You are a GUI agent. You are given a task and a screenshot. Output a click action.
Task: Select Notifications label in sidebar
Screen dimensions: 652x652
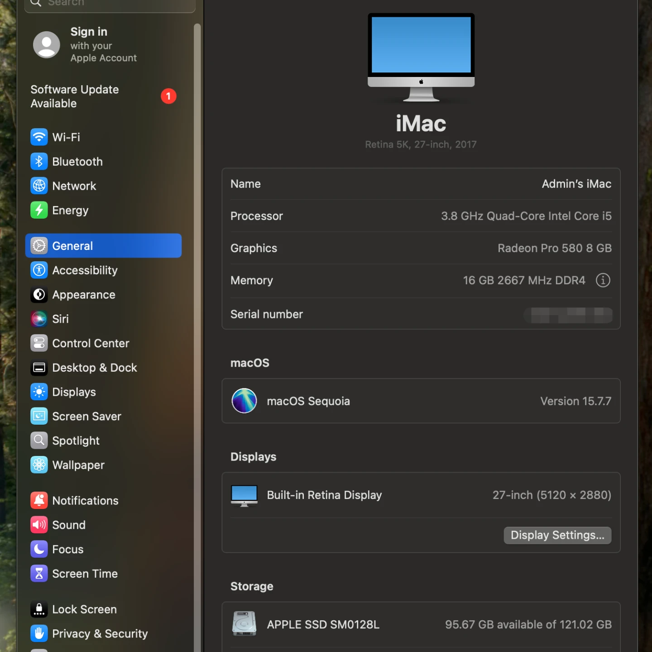[86, 500]
